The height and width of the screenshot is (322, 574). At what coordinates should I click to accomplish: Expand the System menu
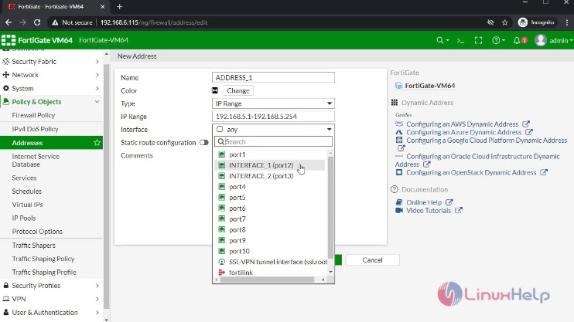pos(51,89)
